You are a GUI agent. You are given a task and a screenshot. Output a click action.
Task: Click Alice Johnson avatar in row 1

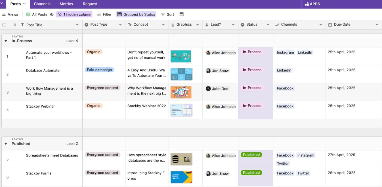coord(208,53)
